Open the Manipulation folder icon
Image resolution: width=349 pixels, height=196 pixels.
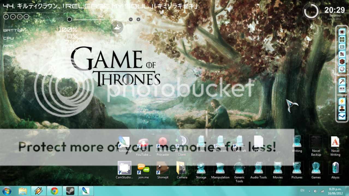(x=220, y=170)
